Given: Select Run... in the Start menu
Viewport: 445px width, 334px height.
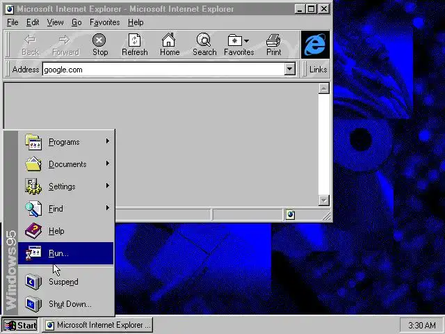Looking at the screenshot, I should click(x=66, y=253).
